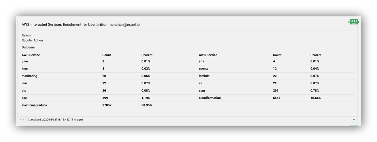Image resolution: width=377 pixels, height=142 pixels.
Task: Click the left Percent column header
Action: point(147,55)
